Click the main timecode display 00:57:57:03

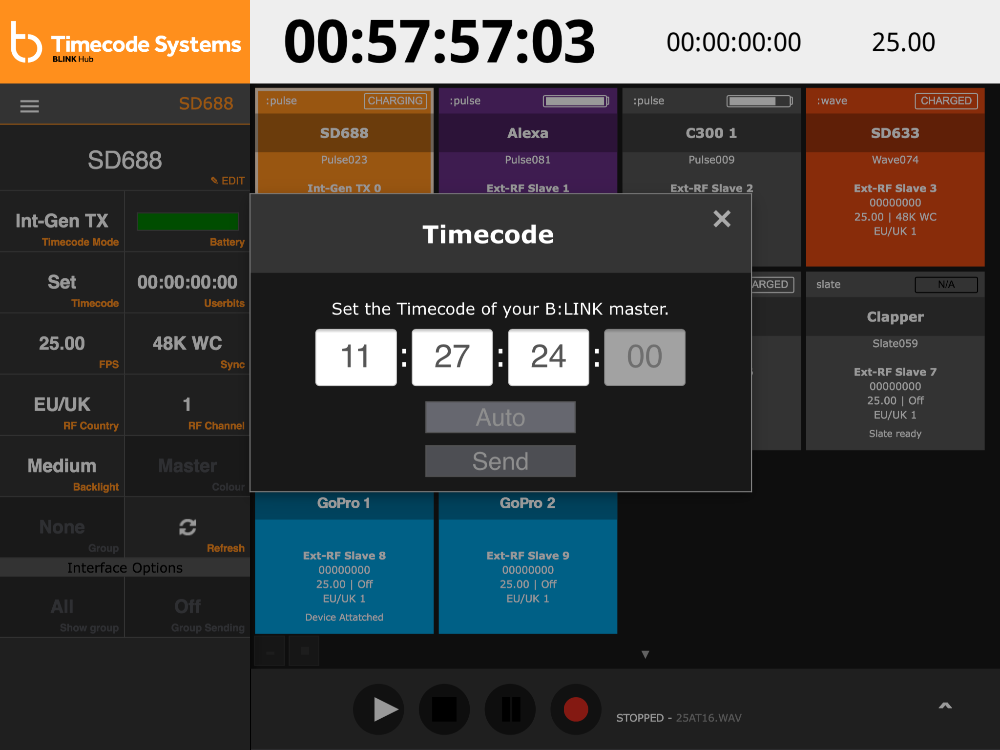[x=439, y=42]
